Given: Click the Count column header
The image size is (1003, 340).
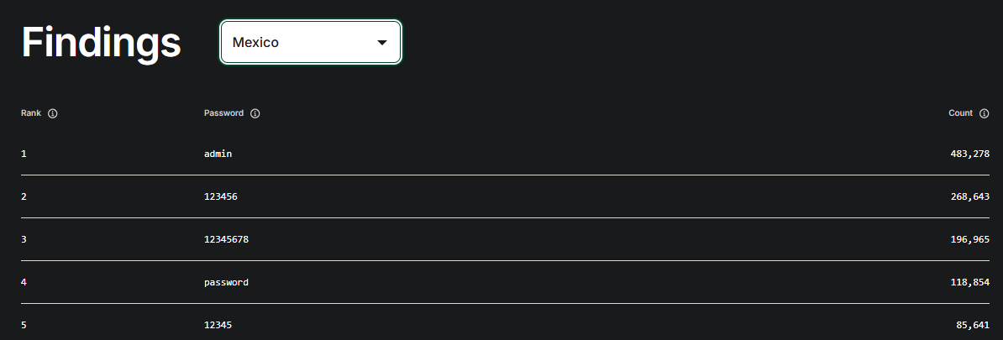Looking at the screenshot, I should (x=960, y=113).
